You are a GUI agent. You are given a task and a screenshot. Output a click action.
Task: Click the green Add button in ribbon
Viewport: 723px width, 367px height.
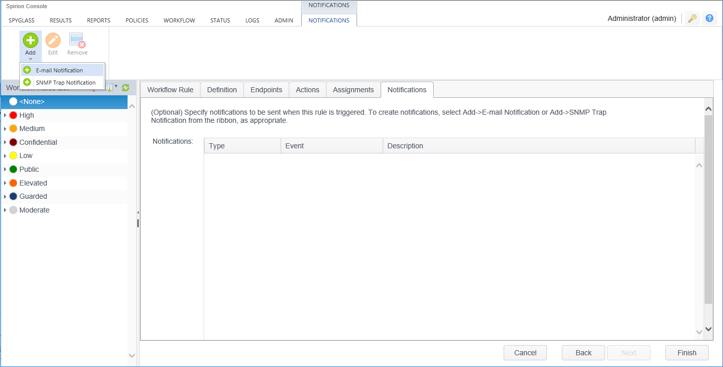point(31,41)
